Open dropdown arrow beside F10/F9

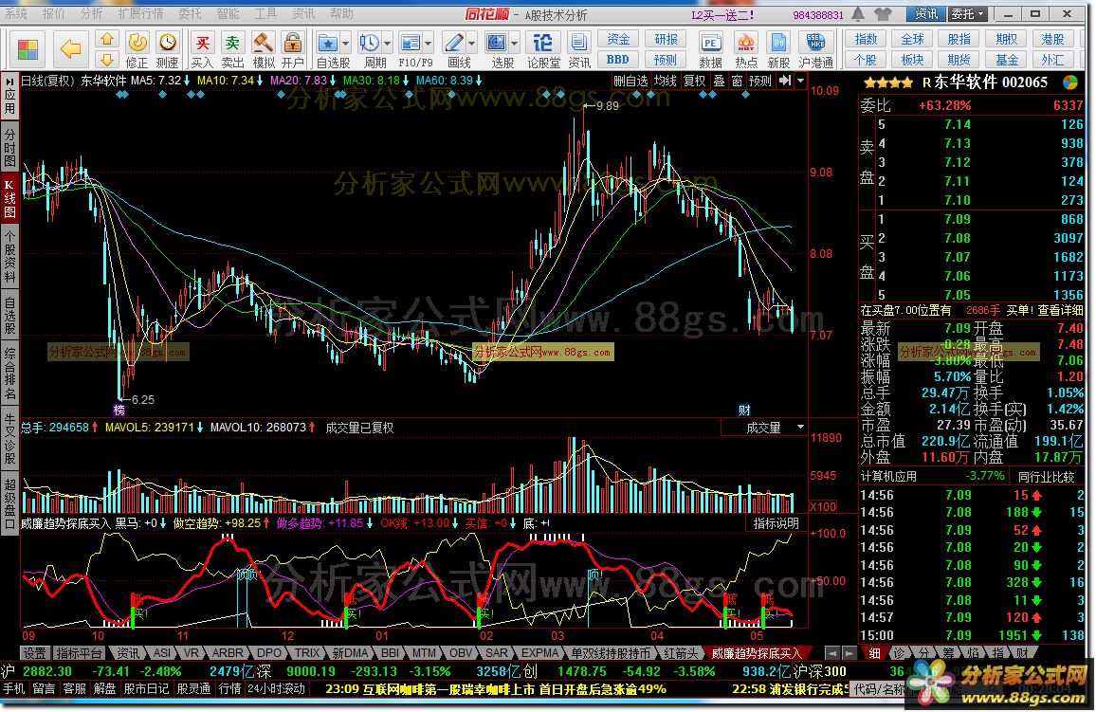(428, 44)
